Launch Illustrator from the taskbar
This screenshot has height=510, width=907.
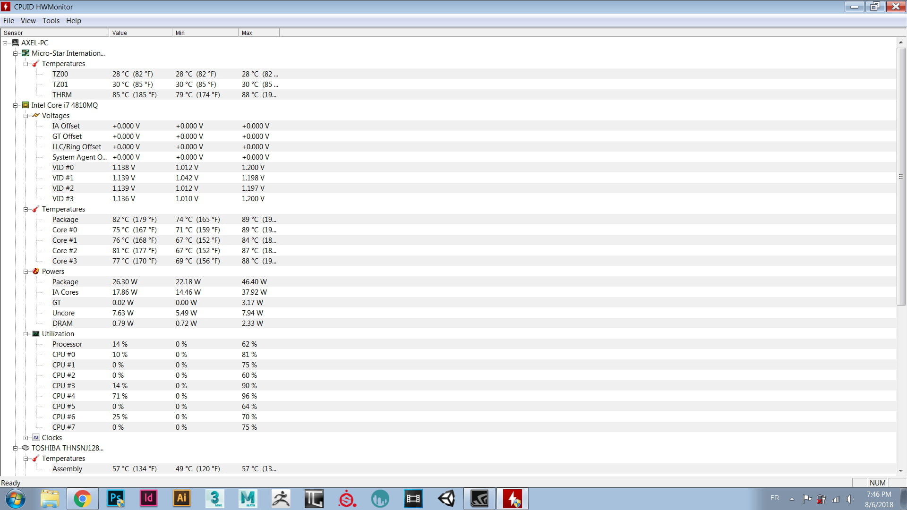[x=182, y=499]
